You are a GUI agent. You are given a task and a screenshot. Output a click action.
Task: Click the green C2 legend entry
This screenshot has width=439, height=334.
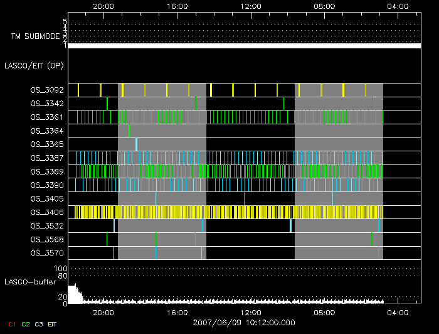(x=26, y=324)
